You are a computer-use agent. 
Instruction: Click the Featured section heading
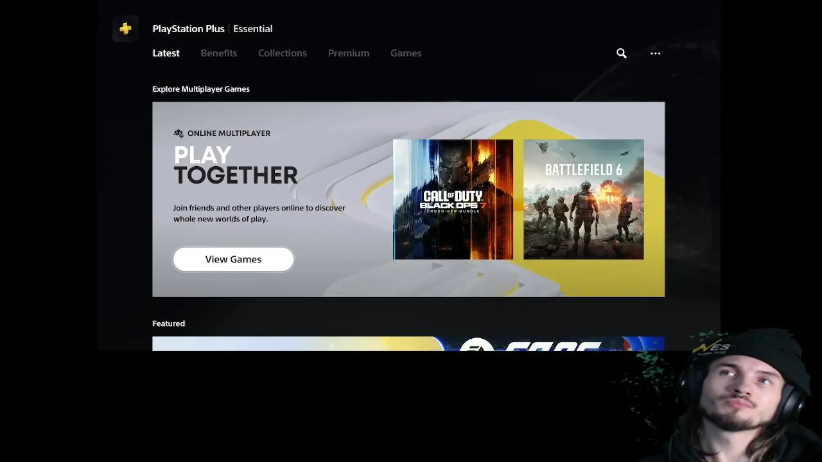[x=169, y=323]
